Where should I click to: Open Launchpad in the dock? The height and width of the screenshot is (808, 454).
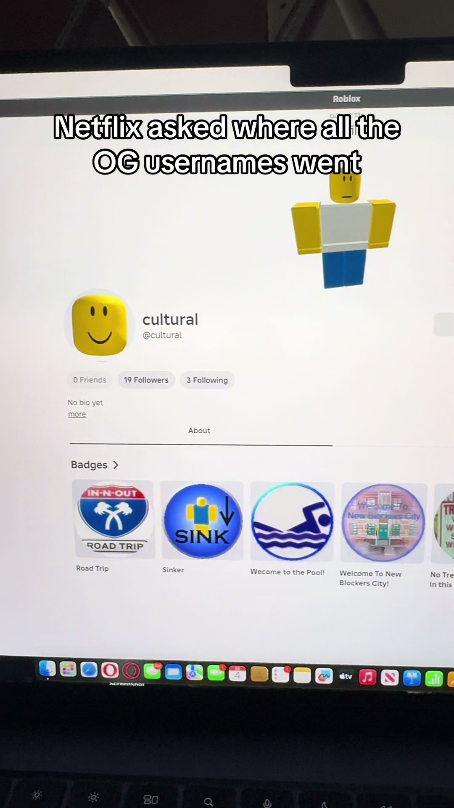[x=68, y=670]
